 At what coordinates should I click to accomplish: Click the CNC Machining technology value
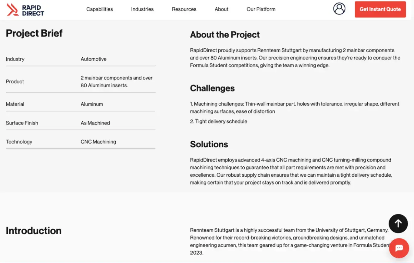click(x=98, y=142)
